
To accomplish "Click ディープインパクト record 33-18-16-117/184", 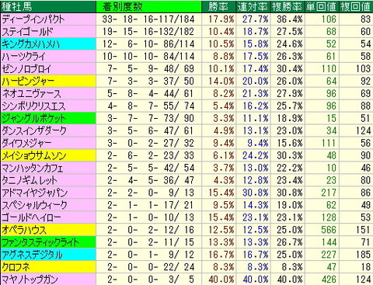I will click(148, 19).
